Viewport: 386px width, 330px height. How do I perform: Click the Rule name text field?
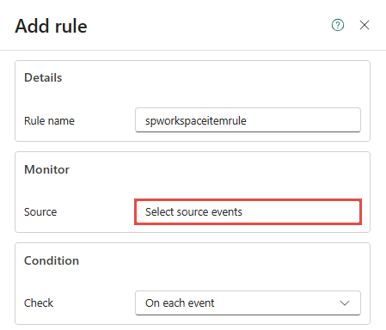pos(248,120)
